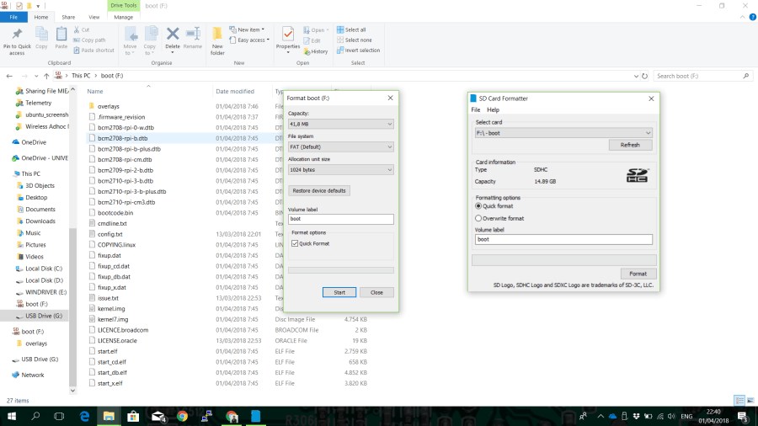Click the New folder icon
Viewport: 758px width, 426px height.
217,35
